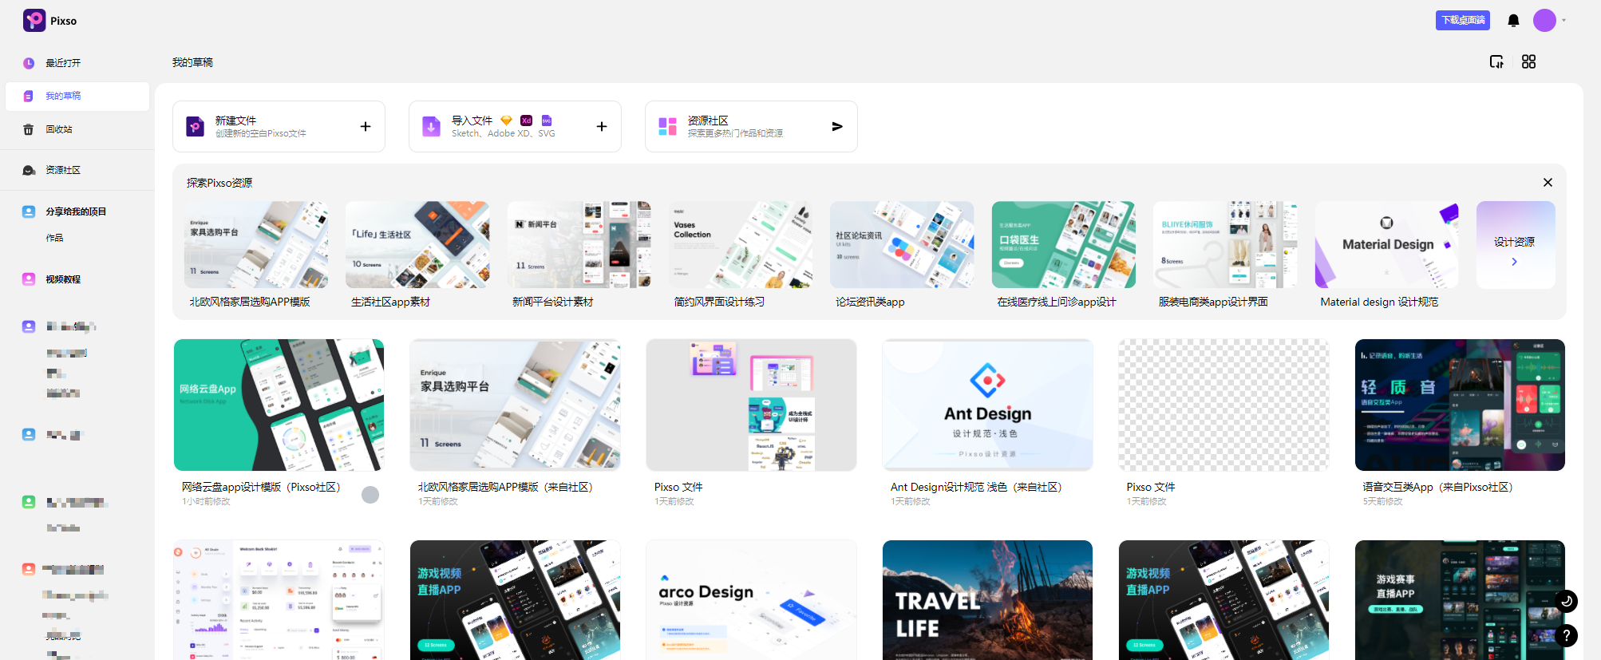
Task: Toggle dark mode moon icon
Action: (1566, 601)
